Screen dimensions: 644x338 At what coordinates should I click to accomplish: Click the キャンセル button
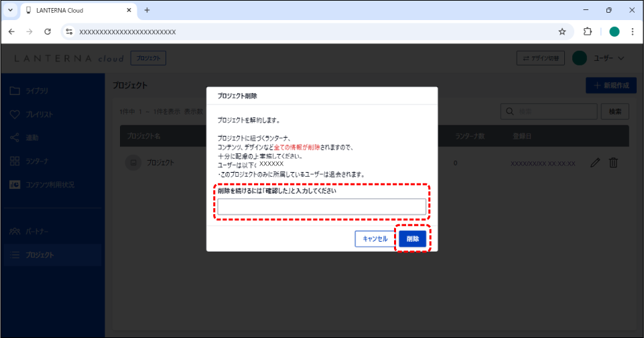click(375, 239)
